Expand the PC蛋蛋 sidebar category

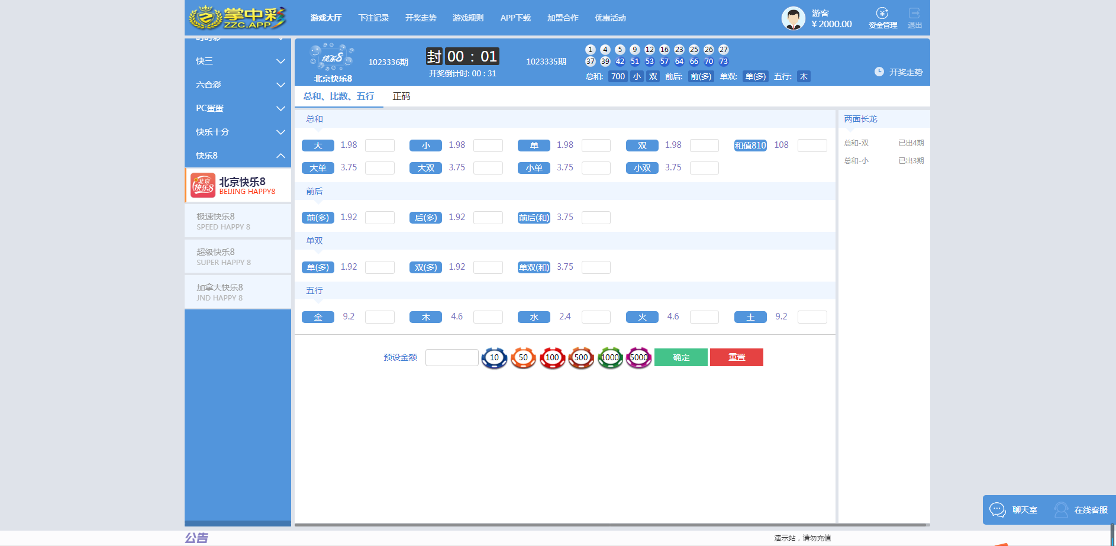click(x=238, y=108)
